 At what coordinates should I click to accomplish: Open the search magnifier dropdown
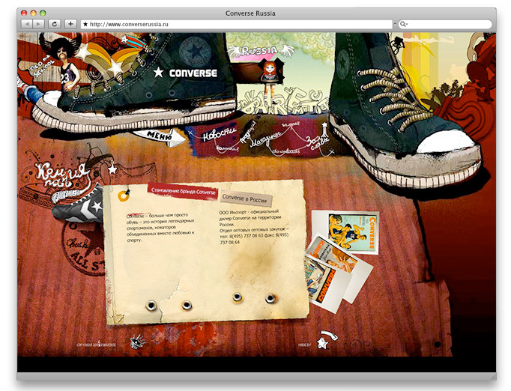tap(404, 24)
